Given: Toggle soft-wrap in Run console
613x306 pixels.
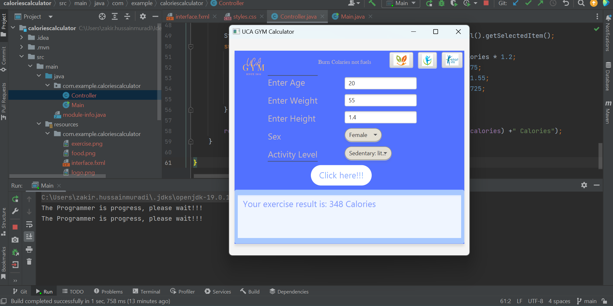Looking at the screenshot, I should pos(29,224).
